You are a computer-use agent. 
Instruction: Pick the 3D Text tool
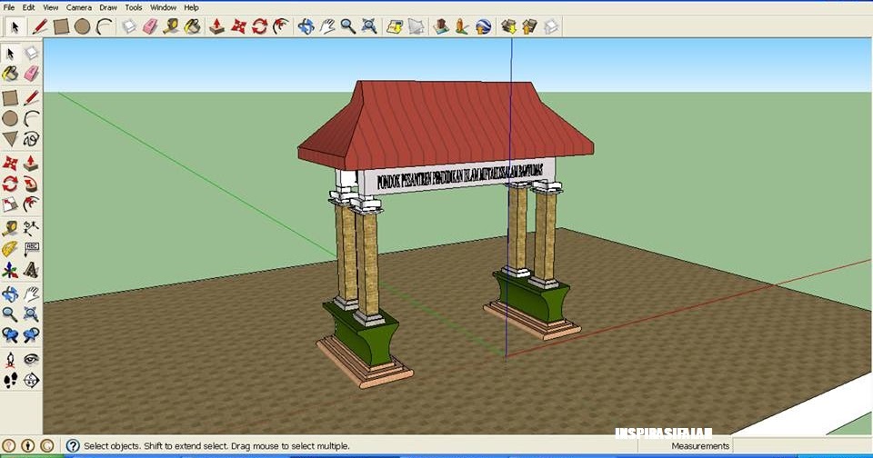click(x=31, y=270)
